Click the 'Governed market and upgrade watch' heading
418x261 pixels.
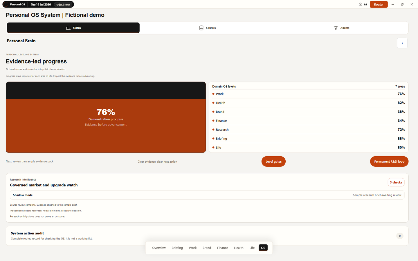pyautogui.click(x=44, y=185)
